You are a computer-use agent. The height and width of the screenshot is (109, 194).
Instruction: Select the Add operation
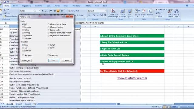[x=23, y=48]
